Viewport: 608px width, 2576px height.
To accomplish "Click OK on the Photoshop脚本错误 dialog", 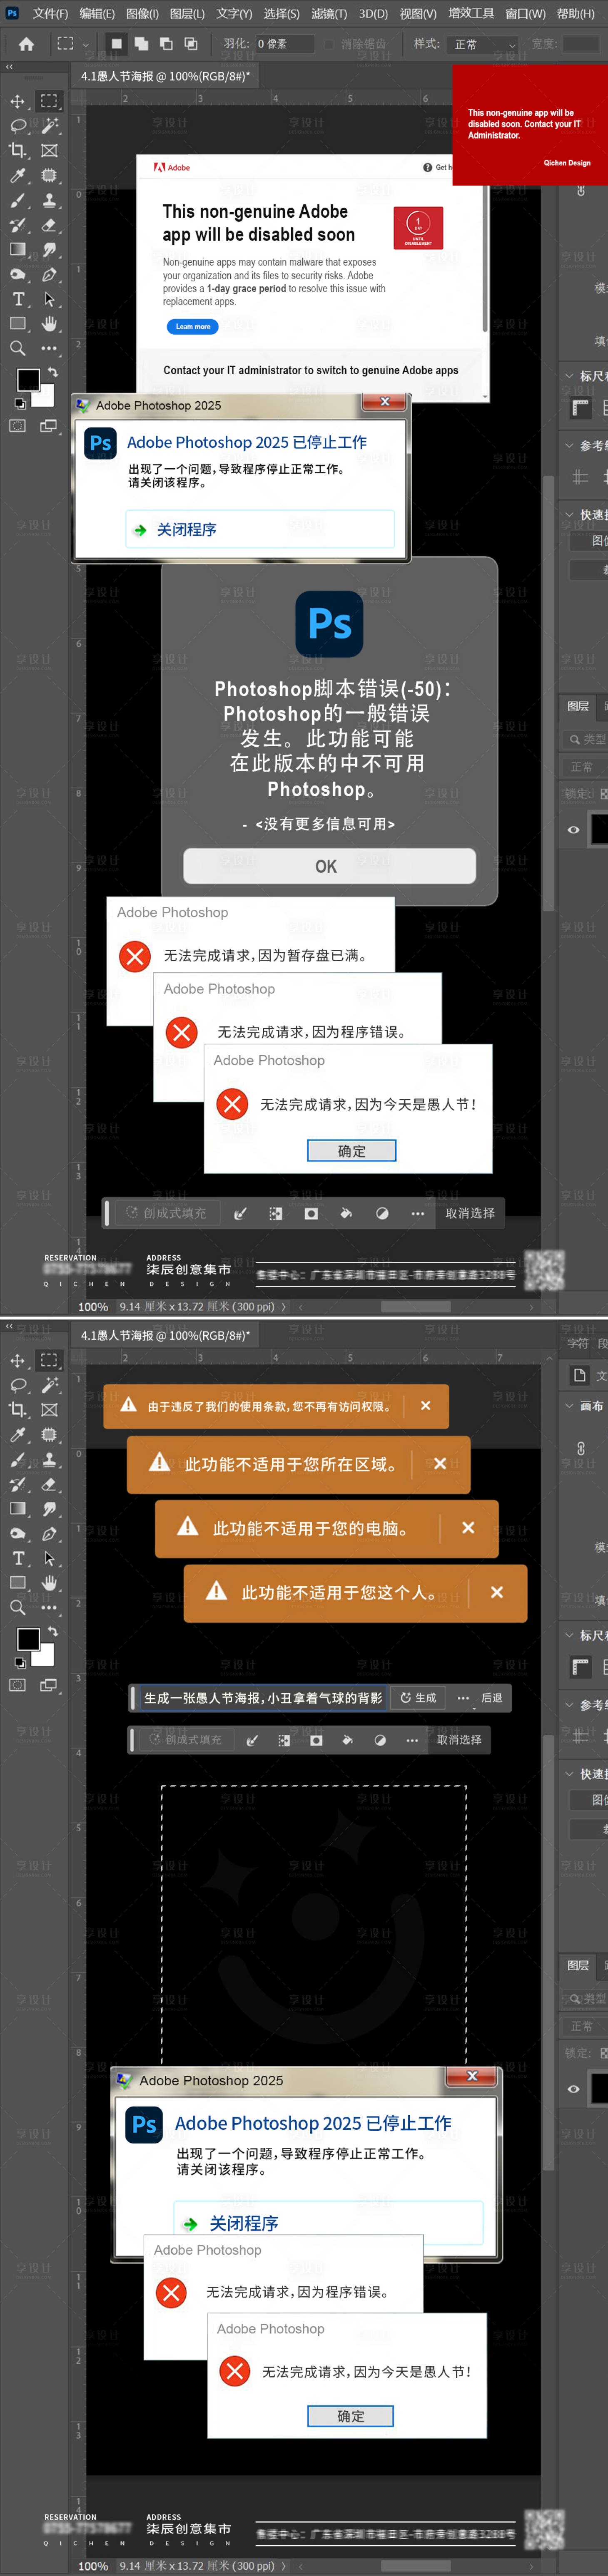I will pos(329,866).
